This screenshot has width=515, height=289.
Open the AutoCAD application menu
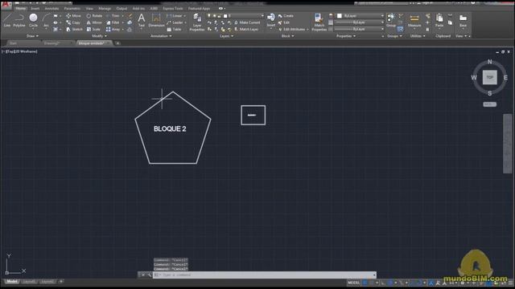point(6,6)
